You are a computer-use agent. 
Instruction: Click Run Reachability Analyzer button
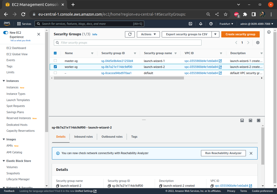pyautogui.click(x=223, y=153)
